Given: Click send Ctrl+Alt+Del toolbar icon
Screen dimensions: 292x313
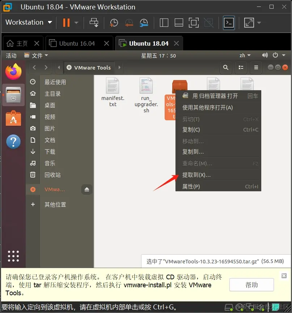Looking at the screenshot, I should tap(94, 22).
